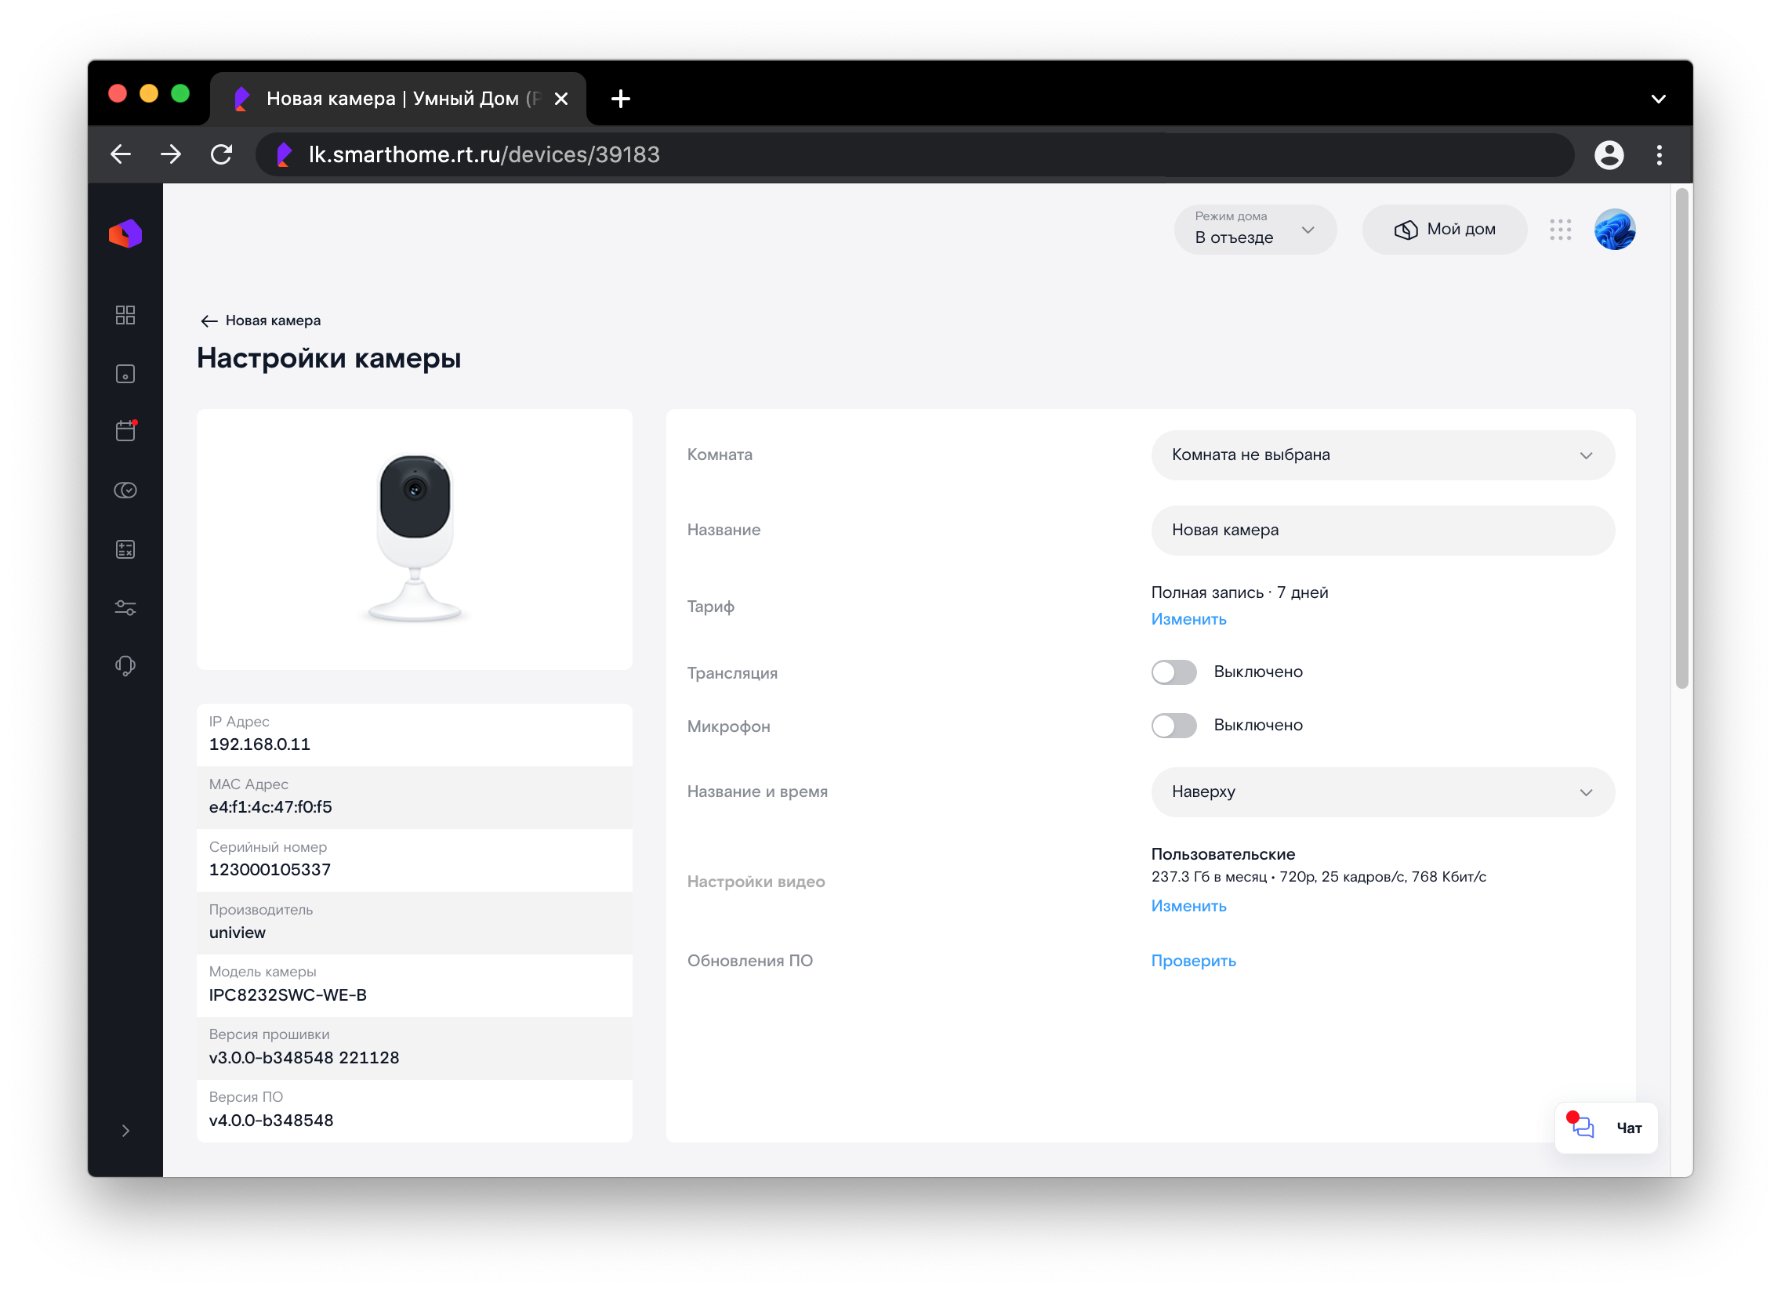Turn on the Микрофон switch
This screenshot has height=1293, width=1781.
coord(1173,726)
